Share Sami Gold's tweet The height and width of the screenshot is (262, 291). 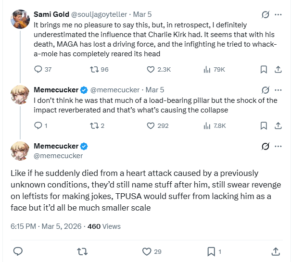(x=278, y=70)
